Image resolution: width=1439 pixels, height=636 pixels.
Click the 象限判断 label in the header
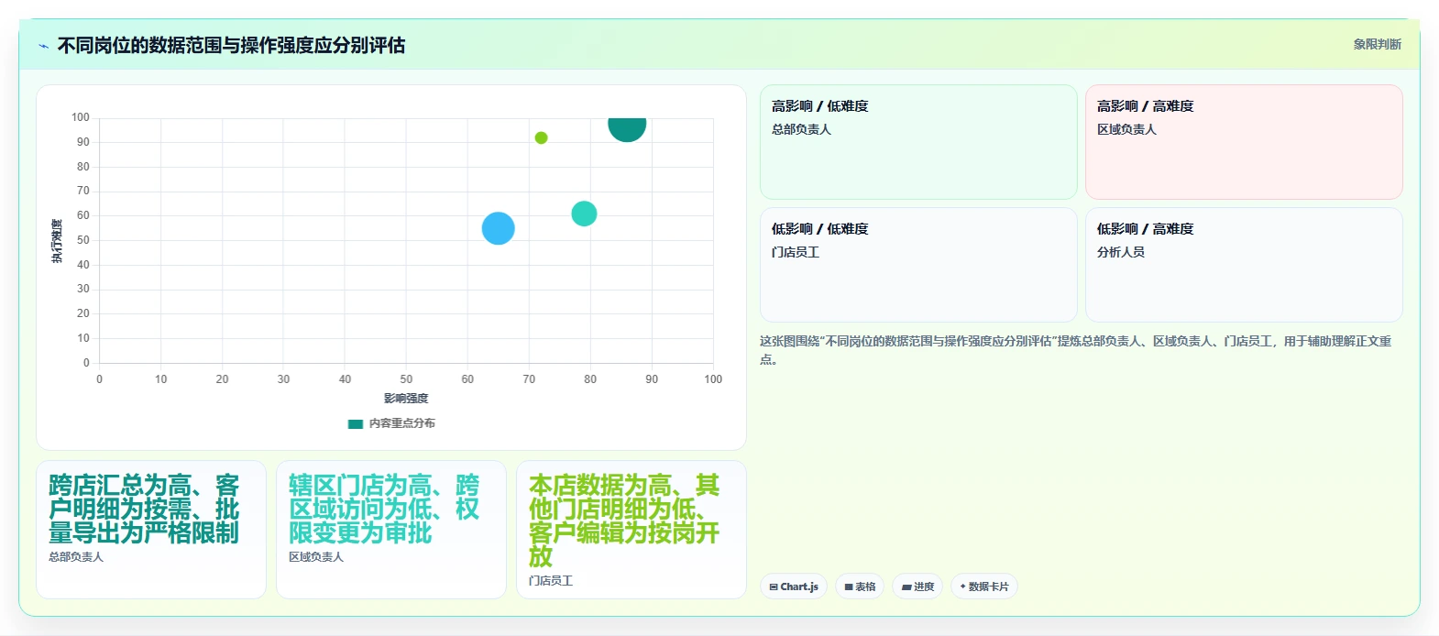(1377, 44)
